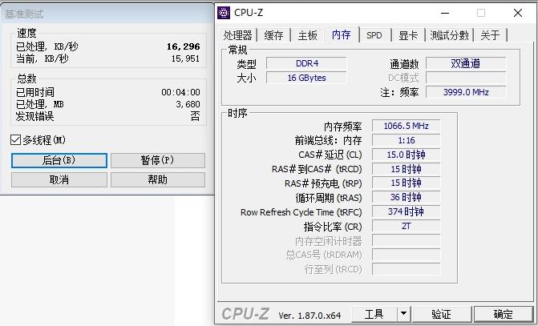538x326 pixels.
Task: Click the 16 GBytes size field
Action: [x=306, y=78]
